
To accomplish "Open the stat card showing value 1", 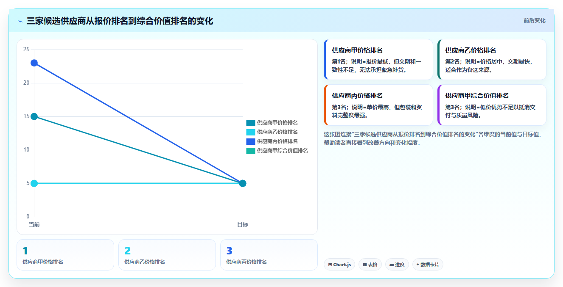I will (65, 255).
